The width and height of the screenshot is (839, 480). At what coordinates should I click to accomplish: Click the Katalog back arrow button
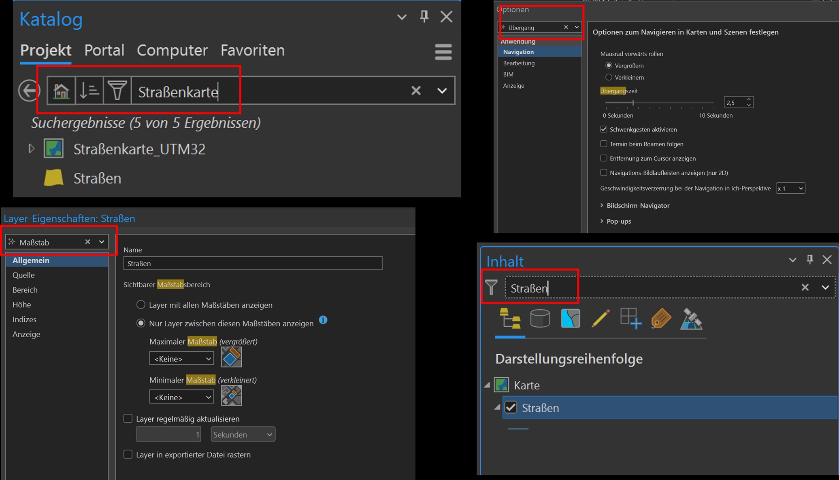29,91
